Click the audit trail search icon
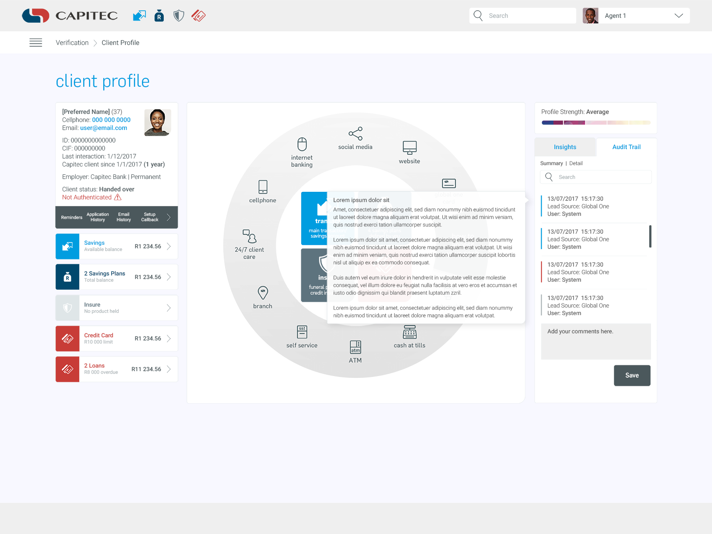Viewport: 712px width, 534px height. click(549, 177)
